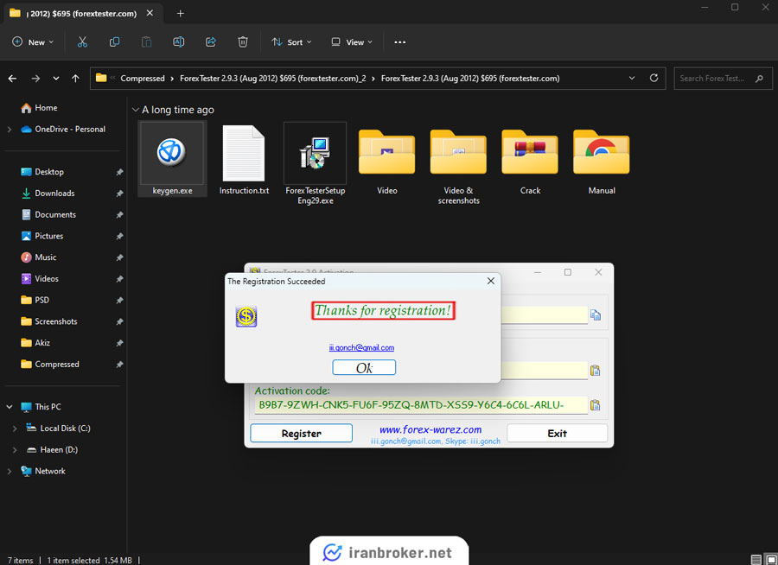Open the Akiz pinned folder
Viewport: 778px width, 565px height.
tap(35, 342)
